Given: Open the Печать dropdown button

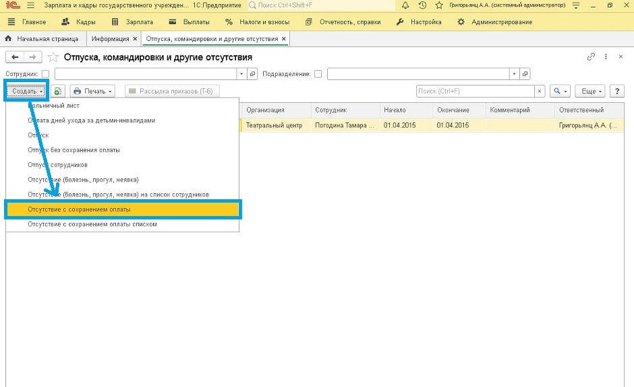Looking at the screenshot, I should tap(93, 91).
